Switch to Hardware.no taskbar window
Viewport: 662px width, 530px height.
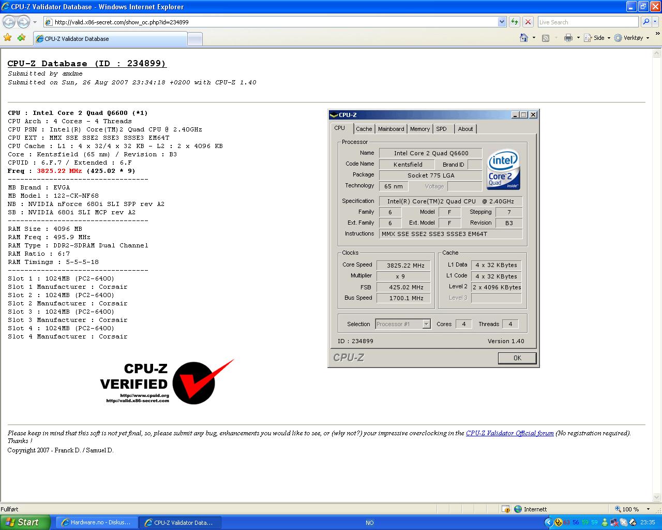coord(97,522)
